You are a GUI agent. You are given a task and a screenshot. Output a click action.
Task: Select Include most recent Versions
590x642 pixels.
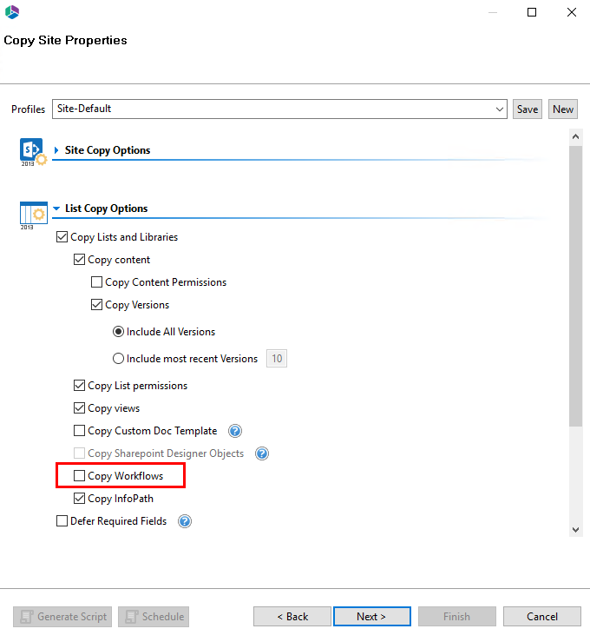(119, 359)
